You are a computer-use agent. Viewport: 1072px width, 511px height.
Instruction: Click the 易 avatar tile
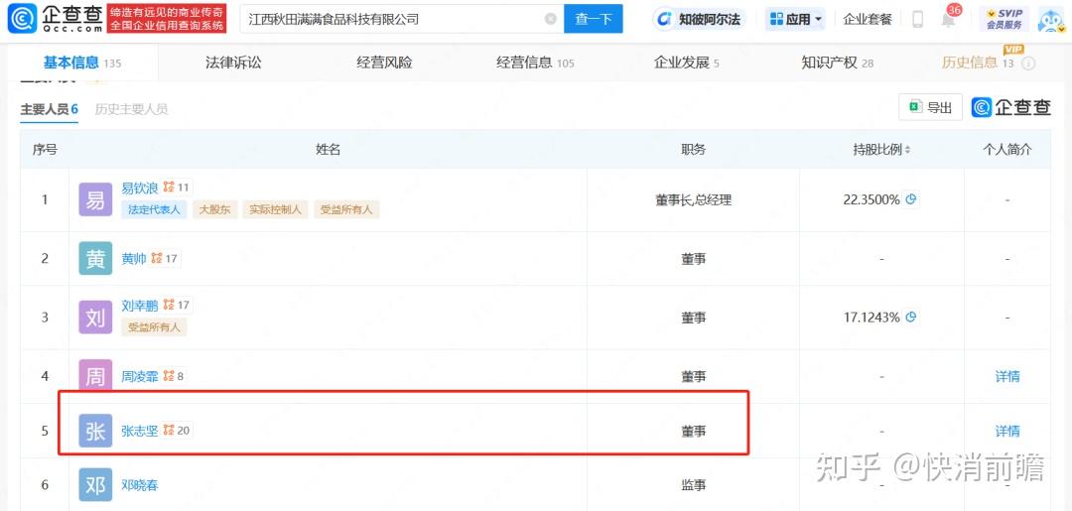tap(95, 199)
